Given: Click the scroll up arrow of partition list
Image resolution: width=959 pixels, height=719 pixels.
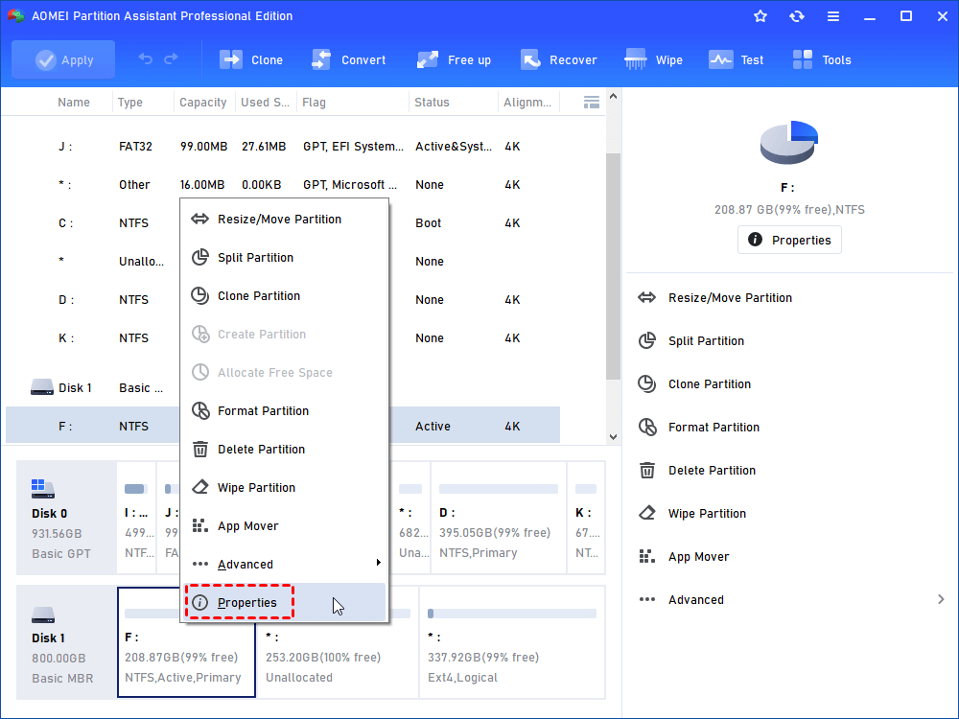Looking at the screenshot, I should point(614,97).
